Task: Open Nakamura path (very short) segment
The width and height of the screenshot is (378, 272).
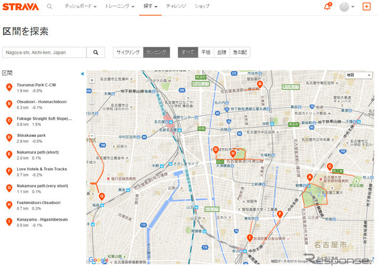Action: point(43,186)
